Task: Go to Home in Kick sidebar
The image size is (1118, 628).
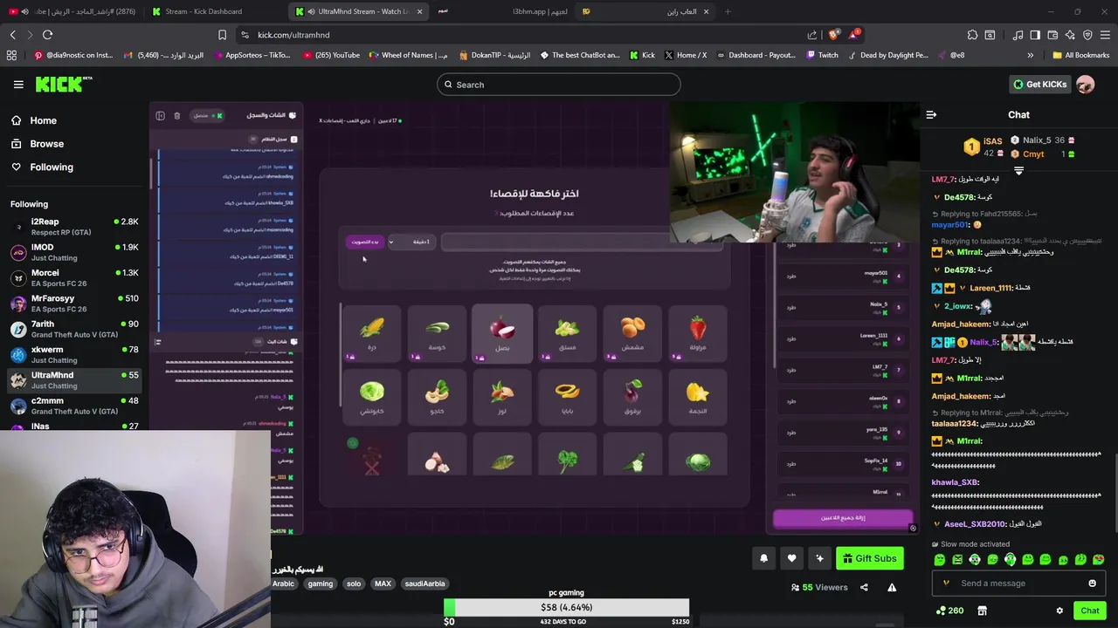Action: [x=43, y=120]
